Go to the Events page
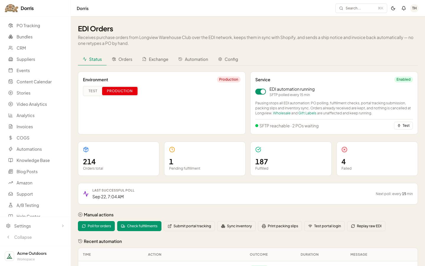425x266 pixels. tap(35, 71)
